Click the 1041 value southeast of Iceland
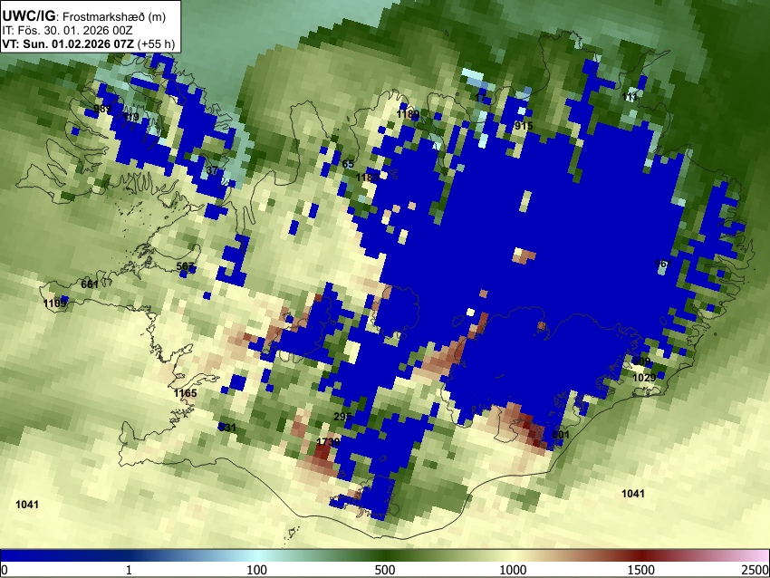The height and width of the screenshot is (578, 770). [x=633, y=494]
